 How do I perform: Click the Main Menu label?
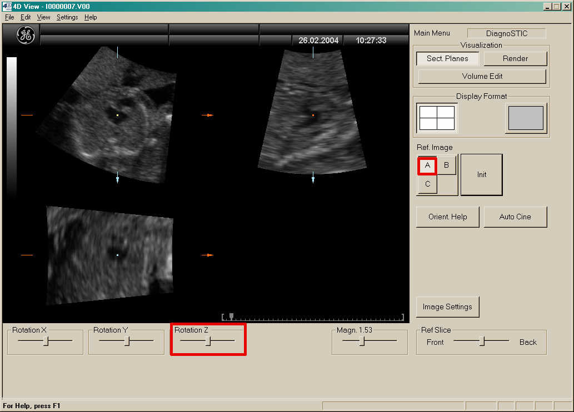432,33
